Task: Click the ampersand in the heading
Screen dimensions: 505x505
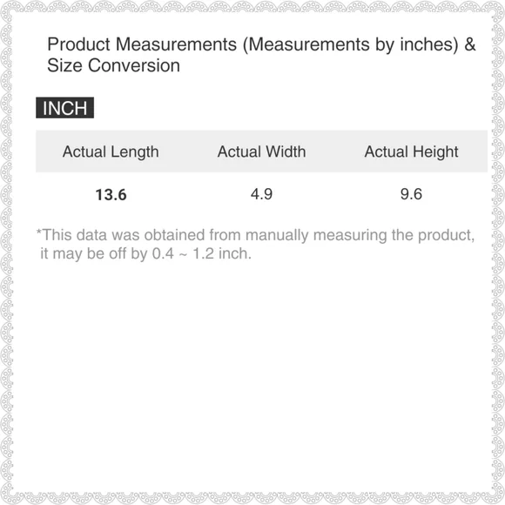Action: point(470,44)
